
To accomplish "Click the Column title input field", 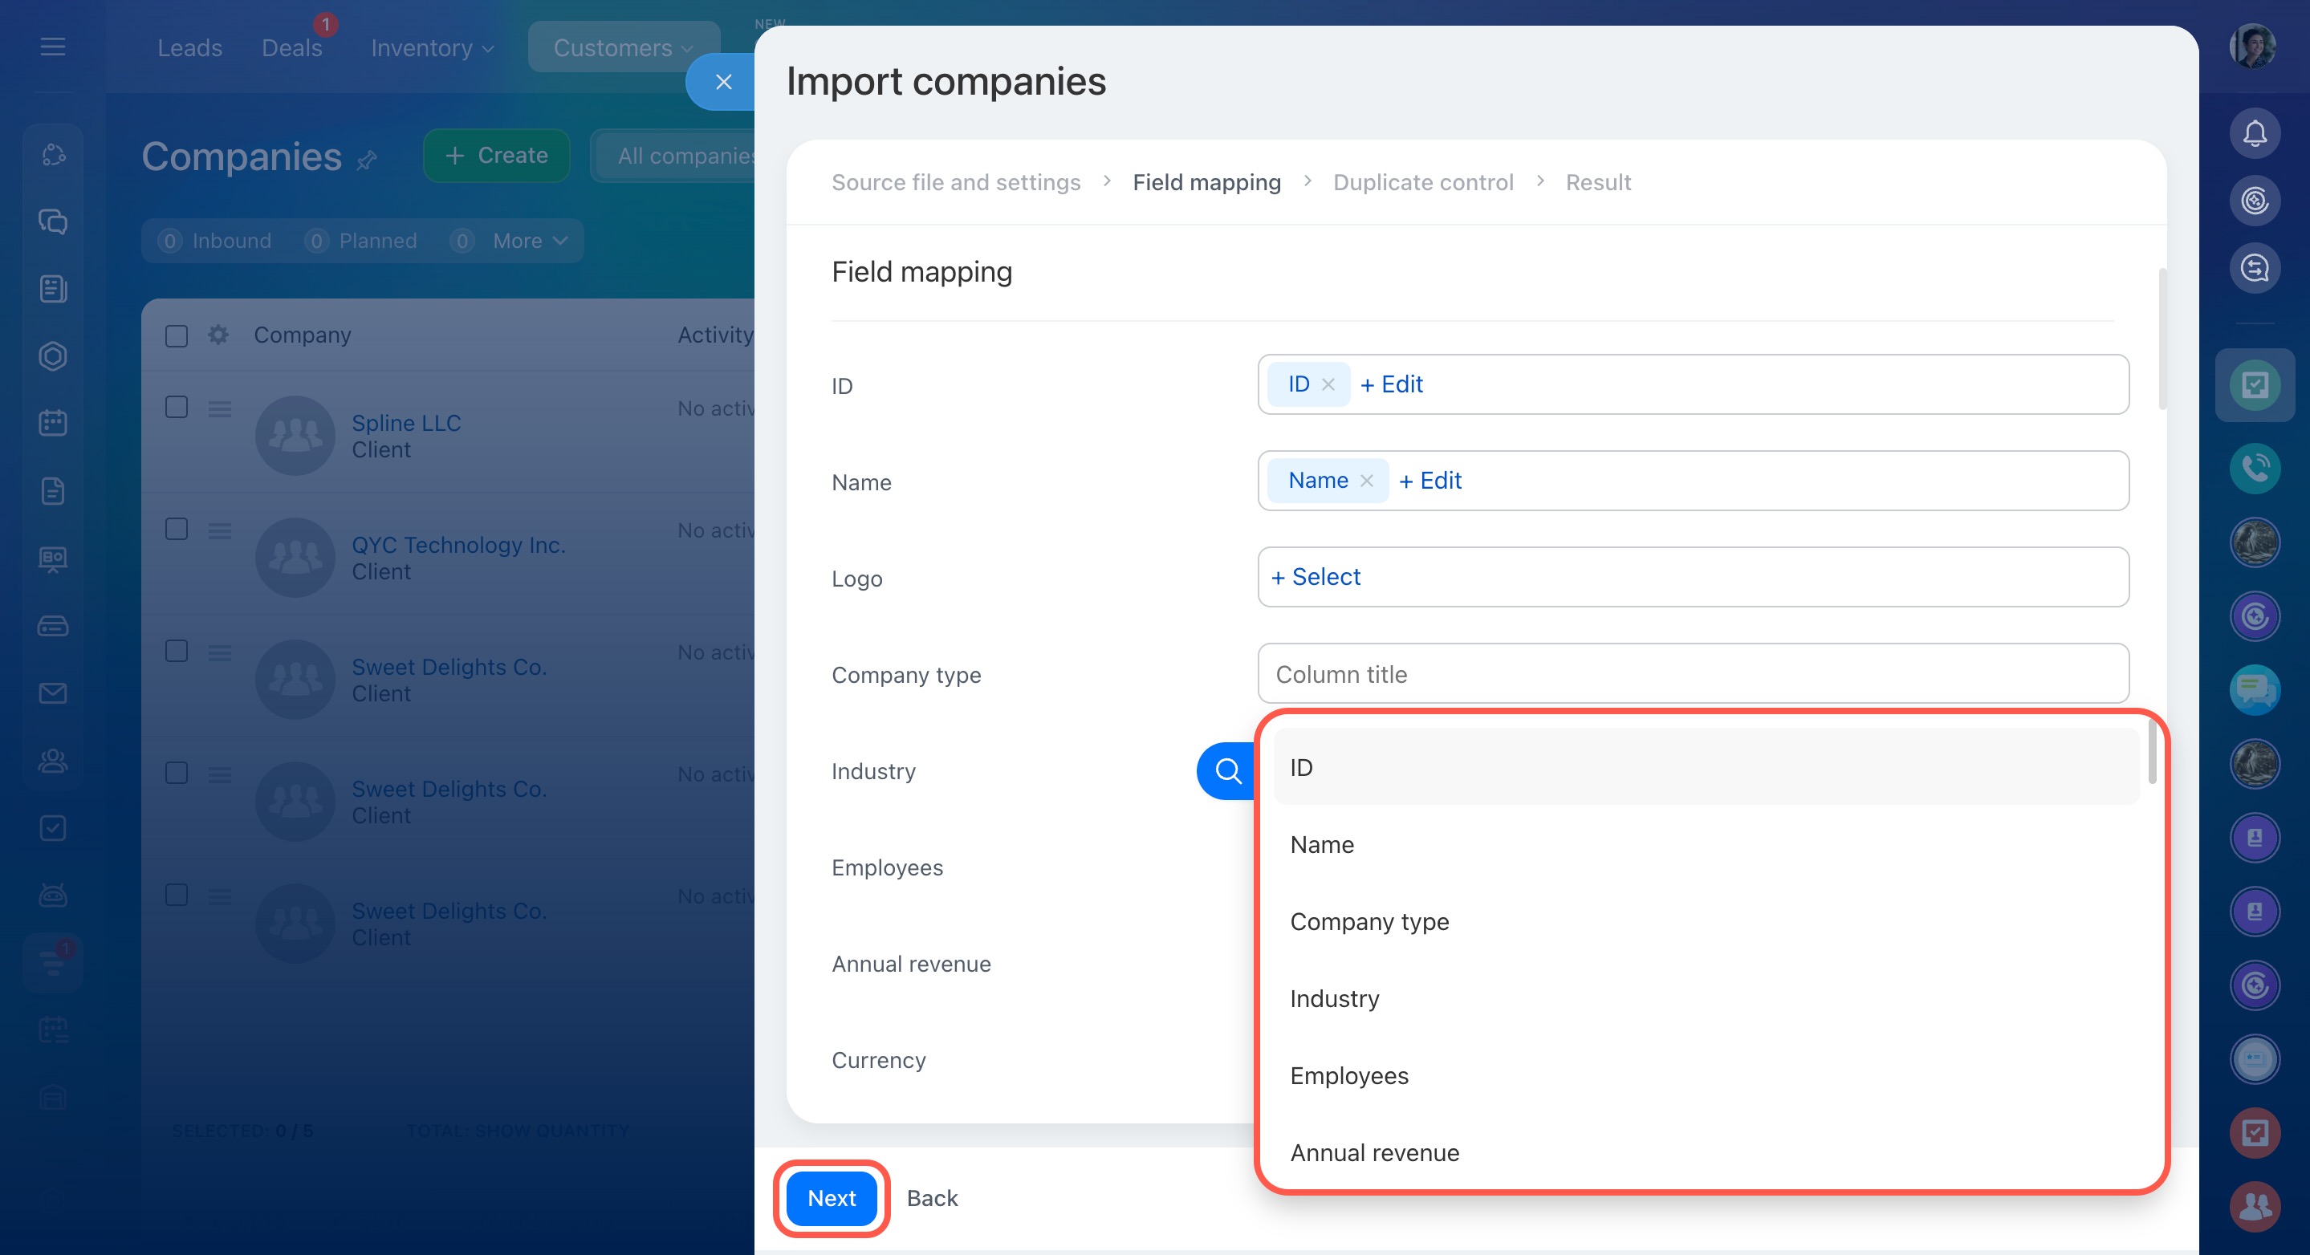I will coord(1692,674).
